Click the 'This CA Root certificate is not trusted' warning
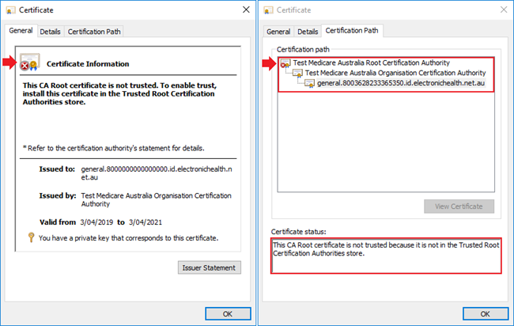514x326 pixels. [119, 93]
